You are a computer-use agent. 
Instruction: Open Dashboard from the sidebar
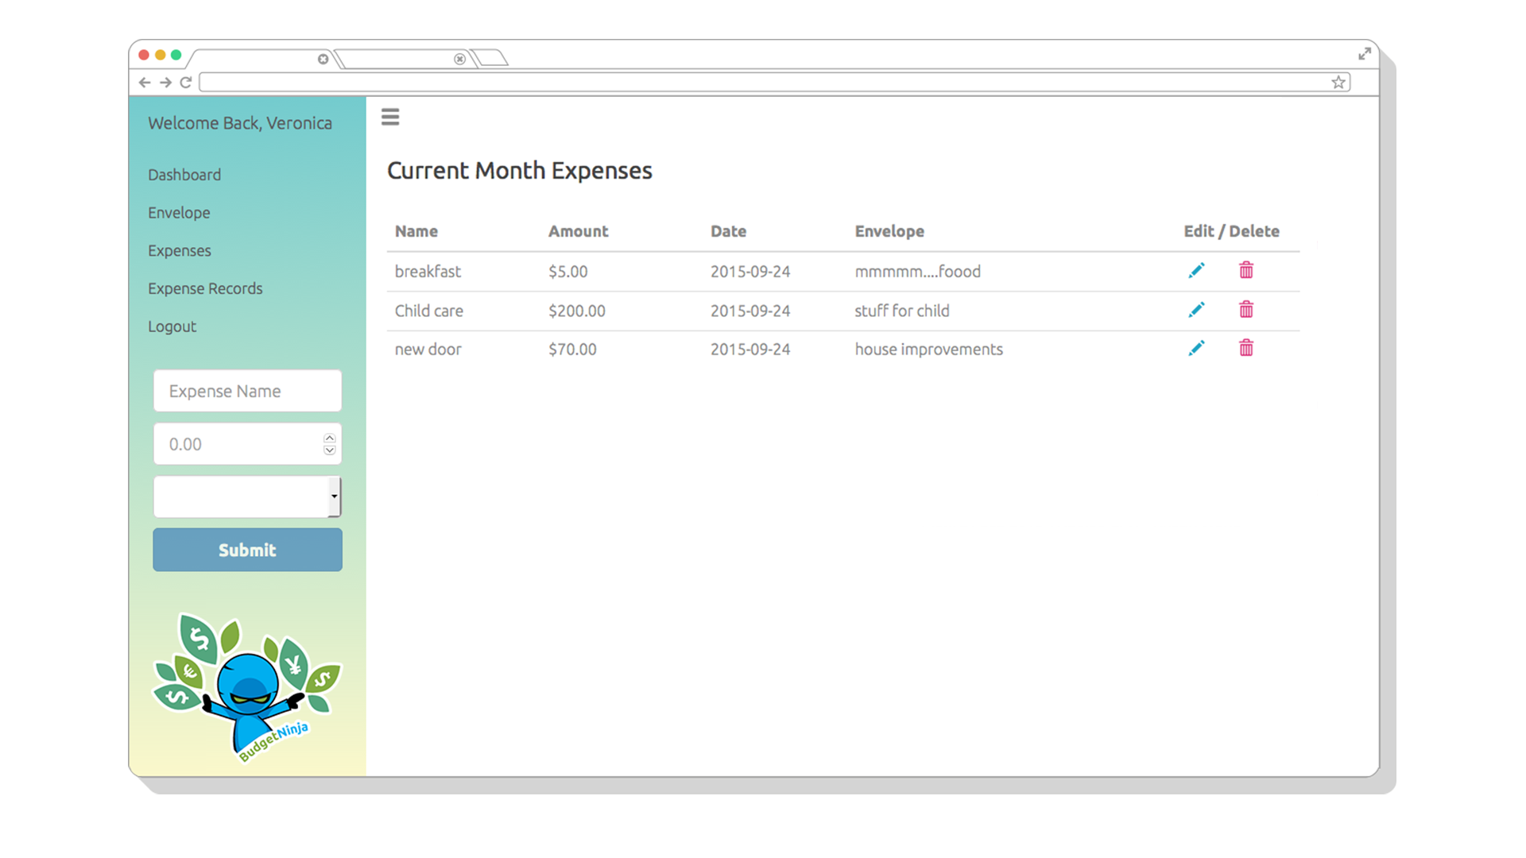click(184, 175)
